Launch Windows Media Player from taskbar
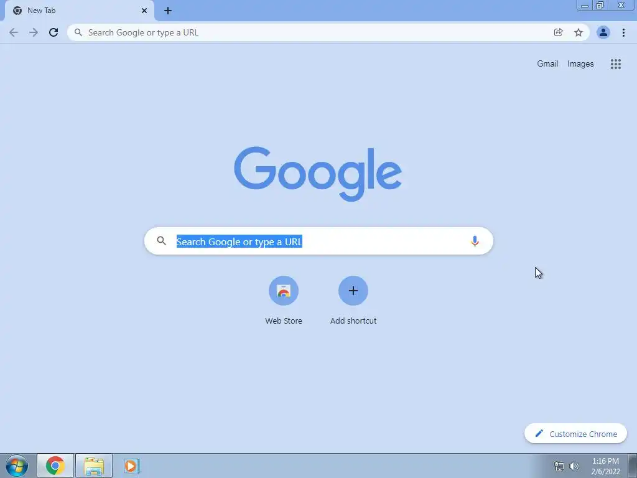Viewport: 637px width, 478px height. coord(131,466)
